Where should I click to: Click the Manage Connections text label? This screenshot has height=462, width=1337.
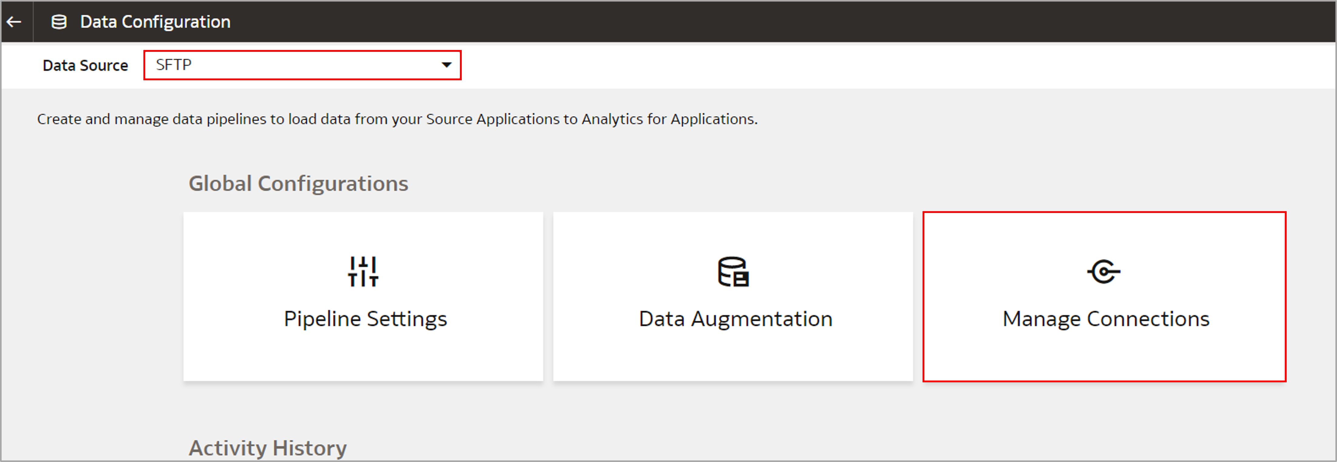point(1105,319)
